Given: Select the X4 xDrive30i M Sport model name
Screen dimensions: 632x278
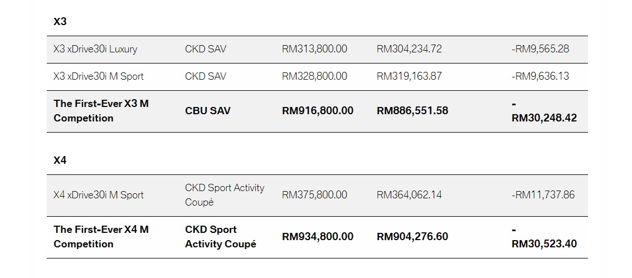Looking at the screenshot, I should pos(99,195).
